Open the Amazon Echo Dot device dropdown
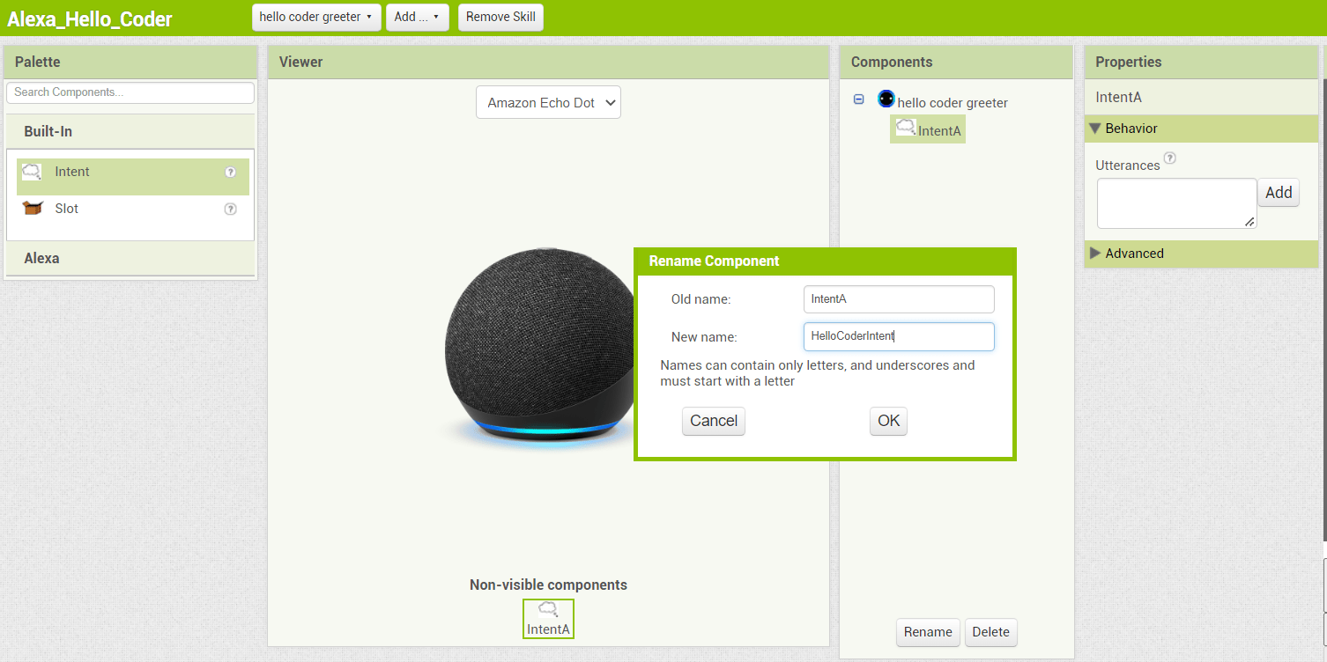 click(x=548, y=102)
